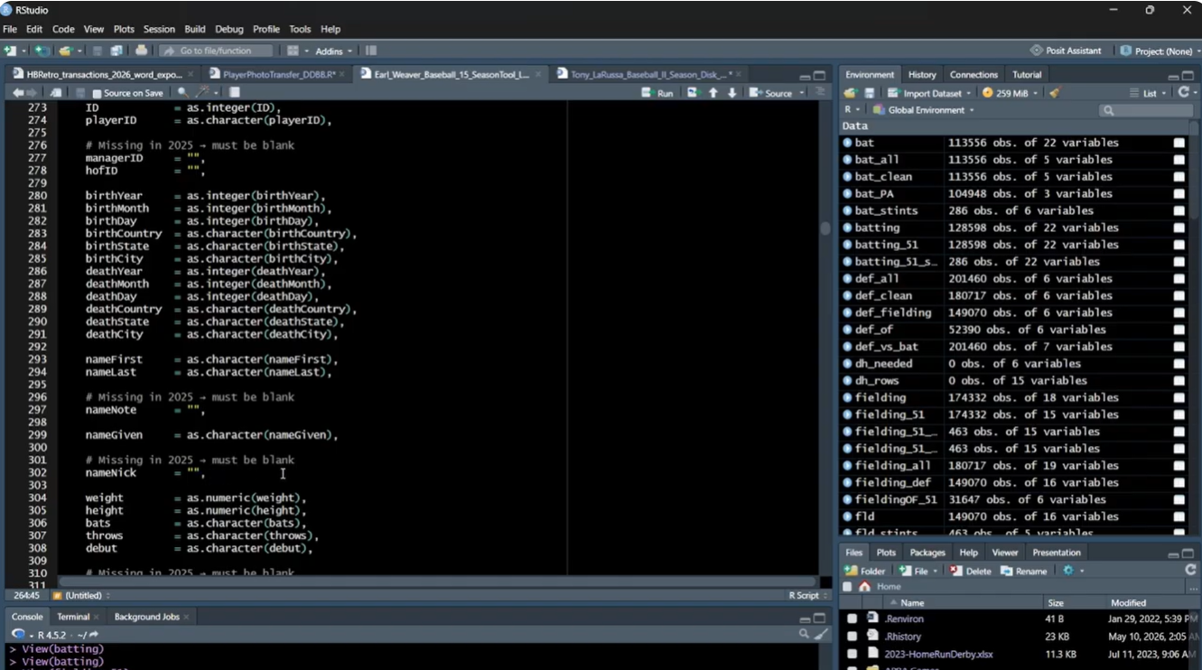Image resolution: width=1202 pixels, height=670 pixels.
Task: Click the find/replace magnifier icon in editor
Action: click(x=182, y=93)
